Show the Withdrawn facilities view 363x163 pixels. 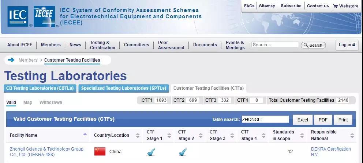51,102
